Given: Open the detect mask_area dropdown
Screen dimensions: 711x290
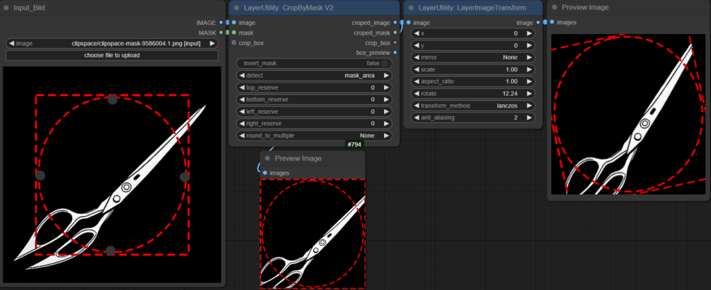Looking at the screenshot, I should pyautogui.click(x=314, y=75).
